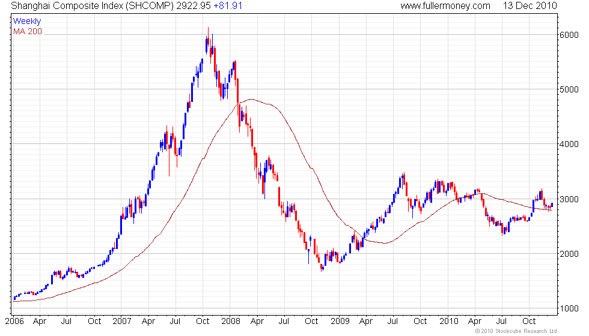589x336 pixels.
Task: Click the change value +81.91
Action: point(228,6)
